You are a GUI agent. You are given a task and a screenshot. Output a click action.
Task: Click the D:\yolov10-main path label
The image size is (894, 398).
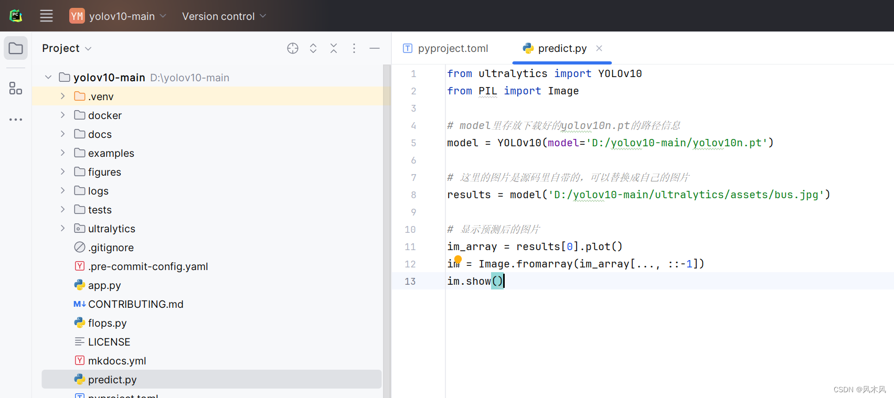click(190, 78)
